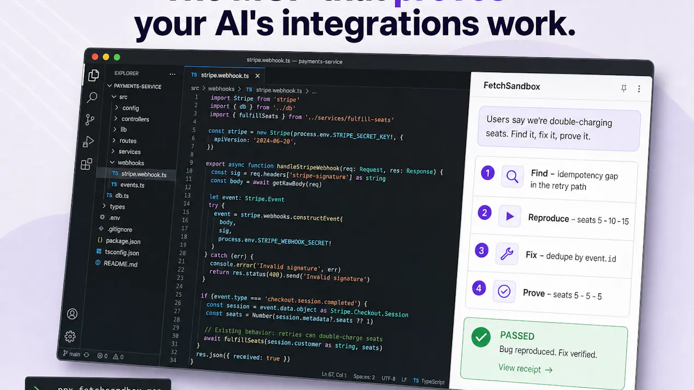Expand the services folder

tap(126, 151)
